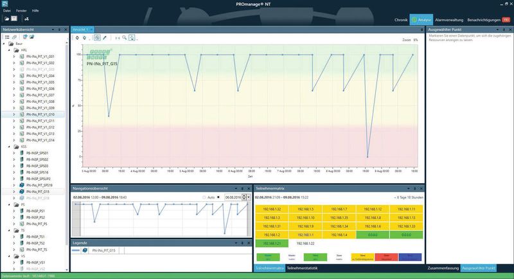Click the link icon in Netzwerkübersicht toolbar

click(15, 38)
